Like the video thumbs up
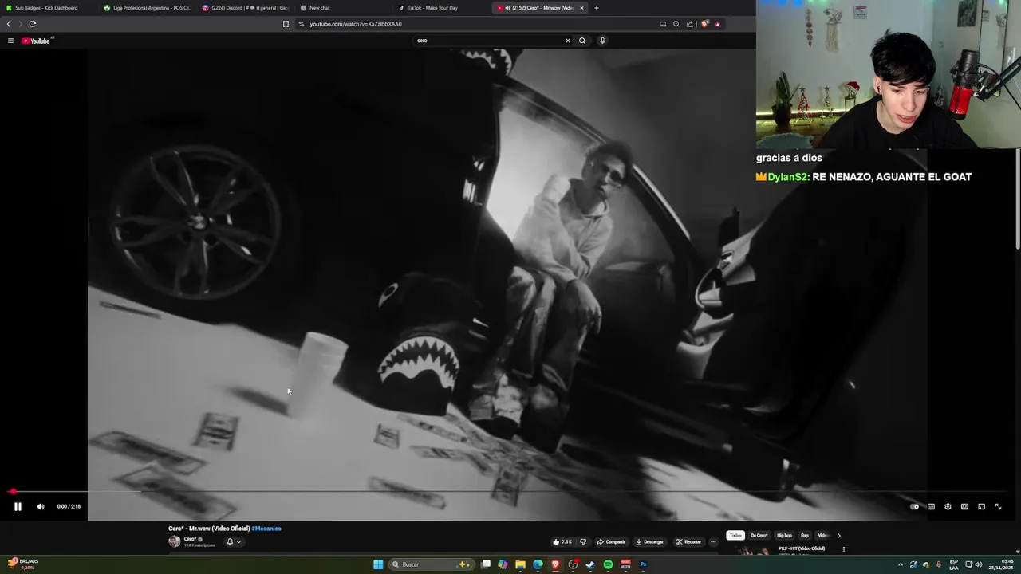 pos(562,541)
